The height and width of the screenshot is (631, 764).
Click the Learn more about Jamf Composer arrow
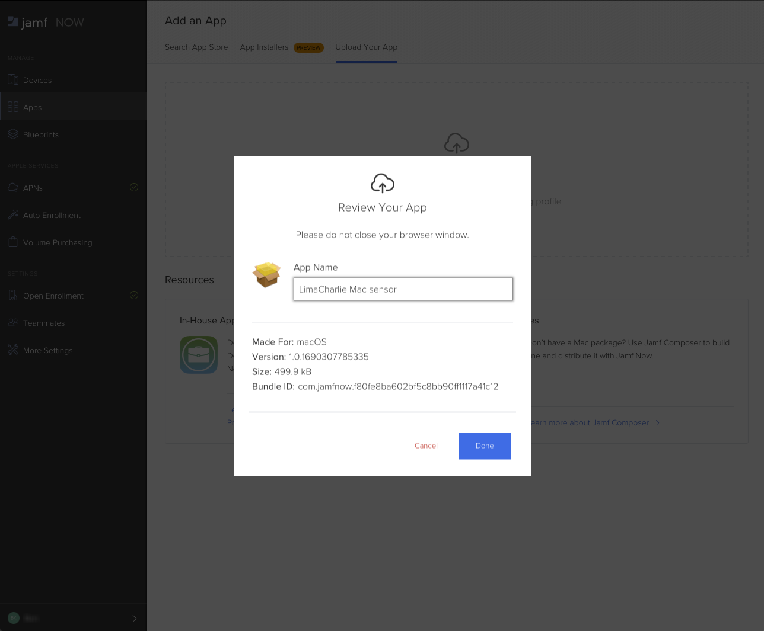point(657,422)
